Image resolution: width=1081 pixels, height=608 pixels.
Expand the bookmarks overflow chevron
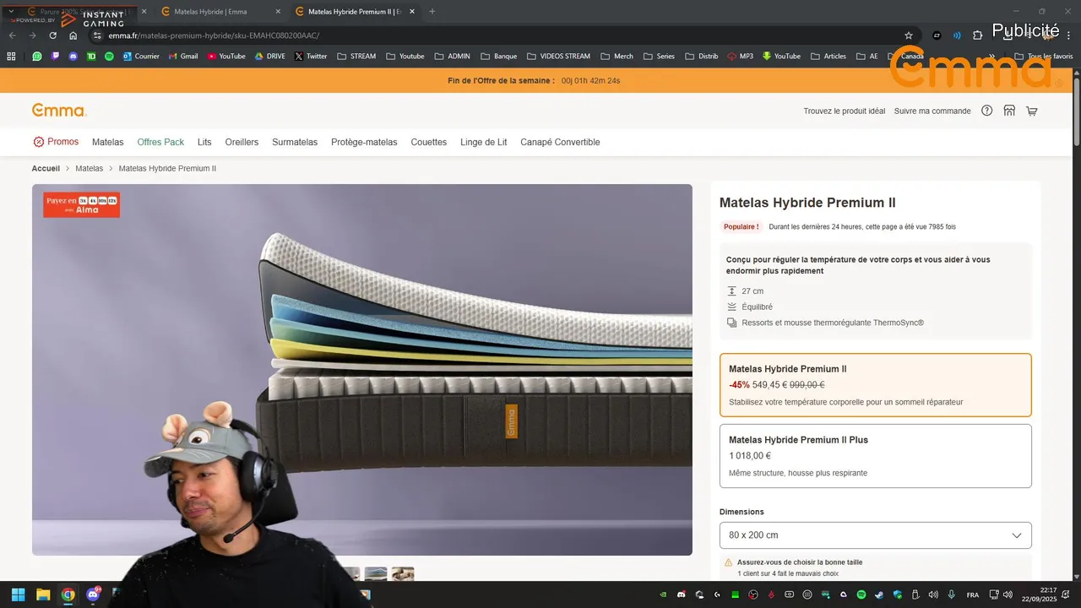coord(991,57)
